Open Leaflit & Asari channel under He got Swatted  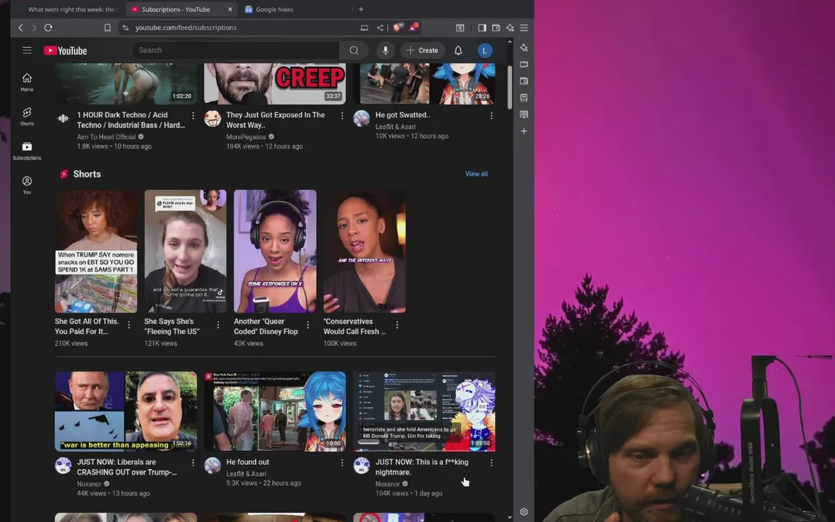(x=395, y=126)
